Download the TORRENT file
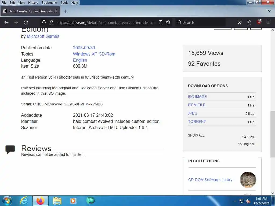 (x=197, y=122)
